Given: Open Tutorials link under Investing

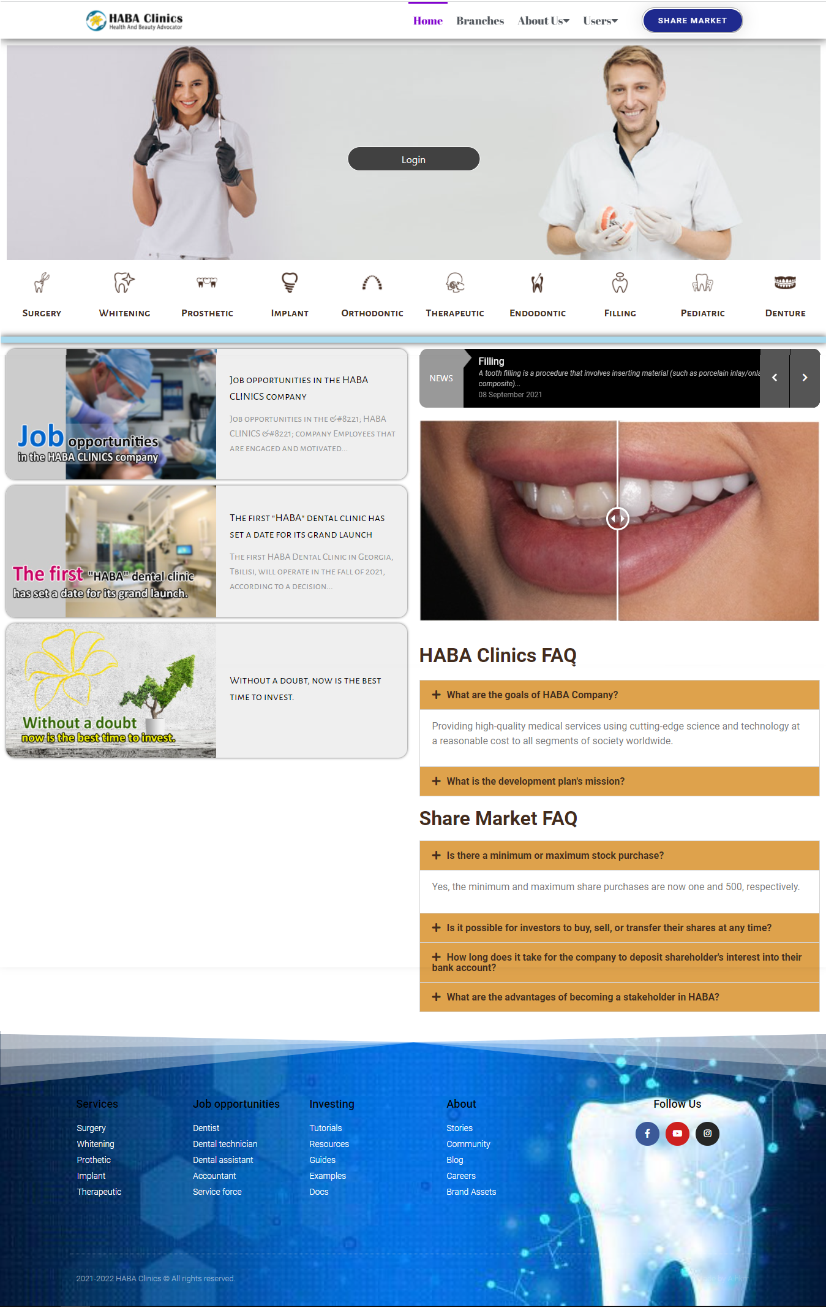Looking at the screenshot, I should [x=326, y=1128].
